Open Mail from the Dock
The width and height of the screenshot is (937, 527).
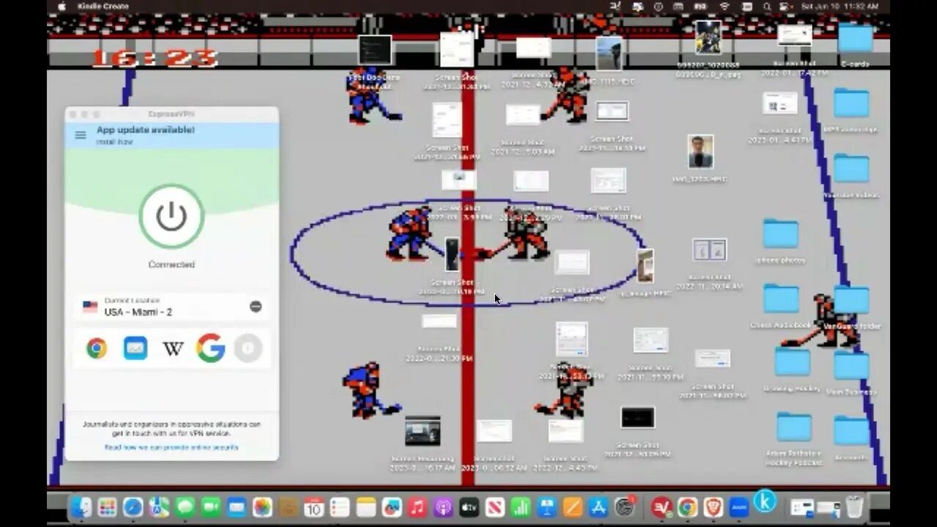tap(236, 507)
